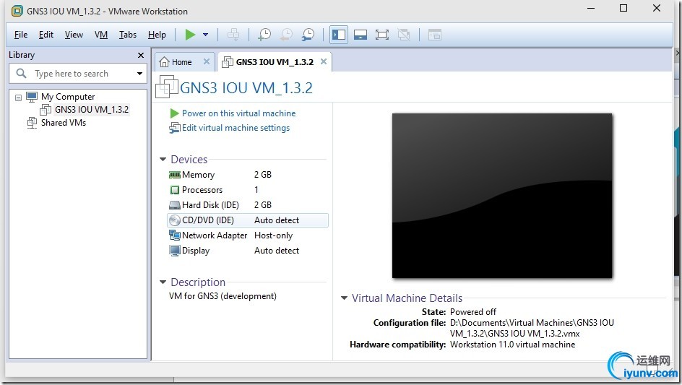Click the Take Snapshot toolbar icon

264,35
